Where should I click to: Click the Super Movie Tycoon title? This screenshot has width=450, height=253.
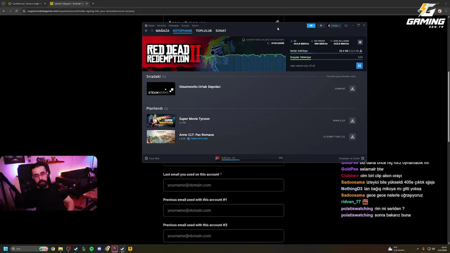[x=194, y=119]
